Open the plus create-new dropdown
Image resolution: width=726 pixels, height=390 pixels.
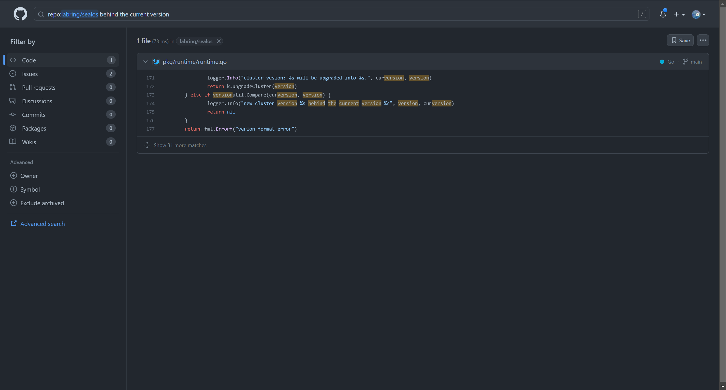pos(679,14)
